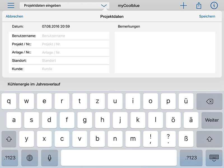Tap the i key
Viewport: 224px width, 168px height.
point(133,101)
